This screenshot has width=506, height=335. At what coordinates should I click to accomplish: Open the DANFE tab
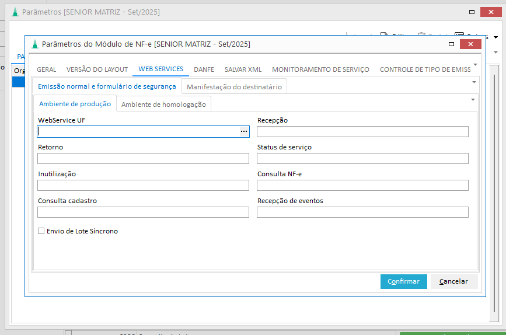coord(204,69)
